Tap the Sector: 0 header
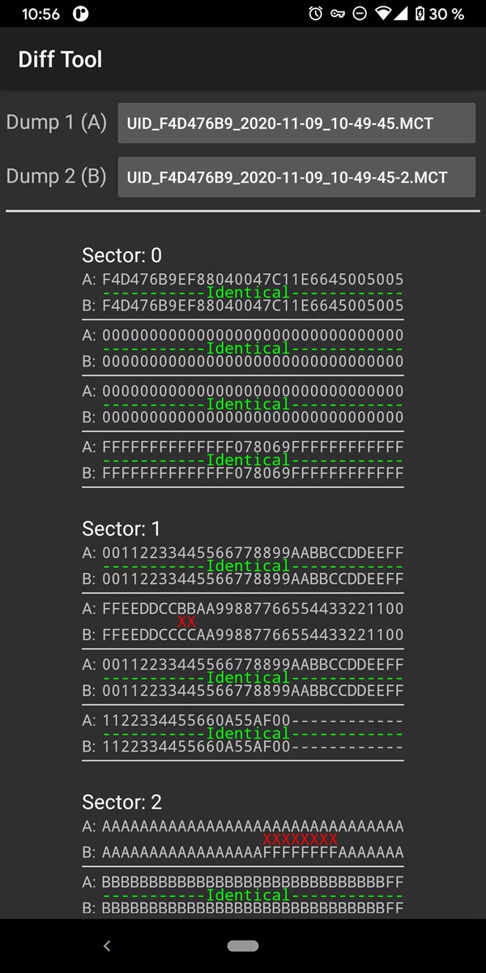Screen dimensions: 486x973 (122, 255)
